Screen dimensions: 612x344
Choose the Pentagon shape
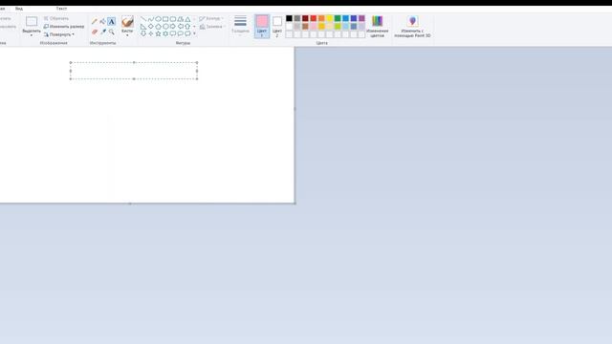158,26
